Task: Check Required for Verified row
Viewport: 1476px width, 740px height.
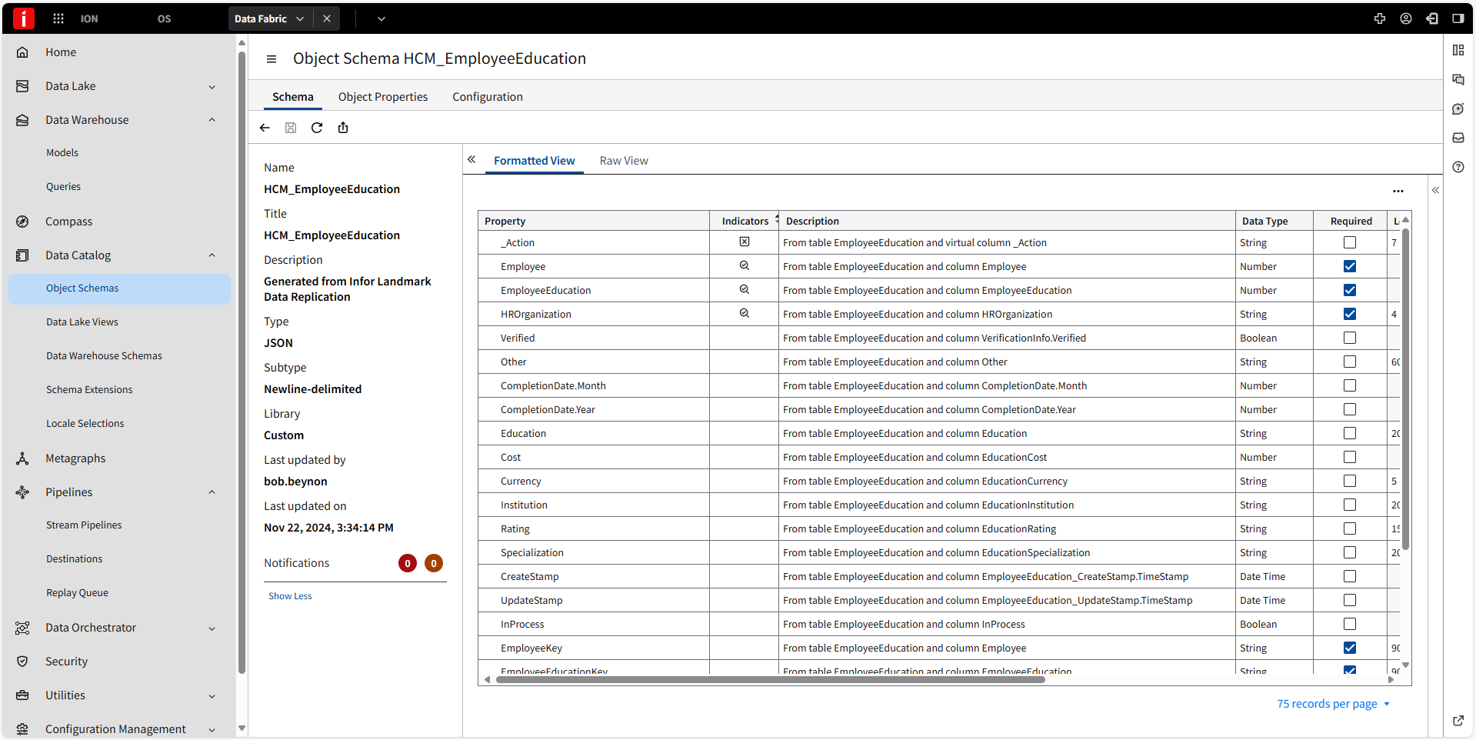Action: pyautogui.click(x=1350, y=338)
